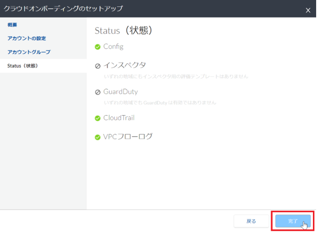Click the クラウドオンボーディングのセットアップ title

point(63,9)
